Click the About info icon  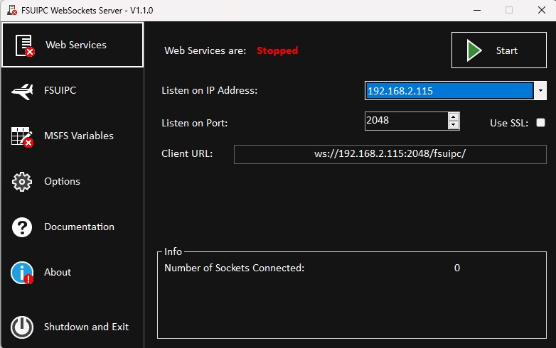click(x=22, y=273)
